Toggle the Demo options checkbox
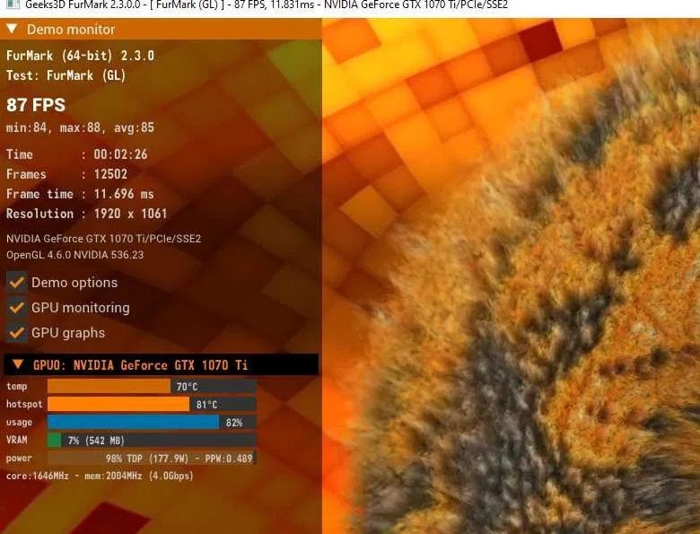700x534 pixels. pyautogui.click(x=16, y=283)
